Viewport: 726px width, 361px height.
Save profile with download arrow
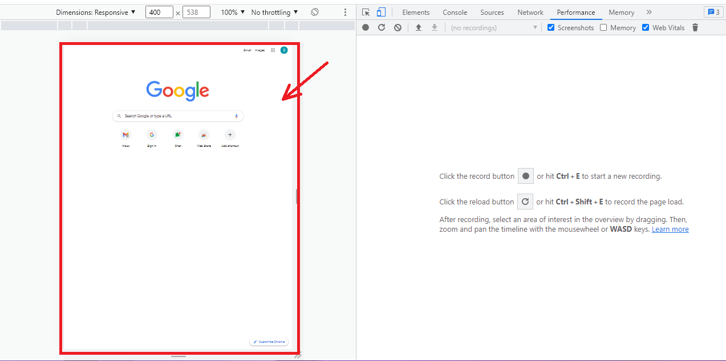point(435,27)
